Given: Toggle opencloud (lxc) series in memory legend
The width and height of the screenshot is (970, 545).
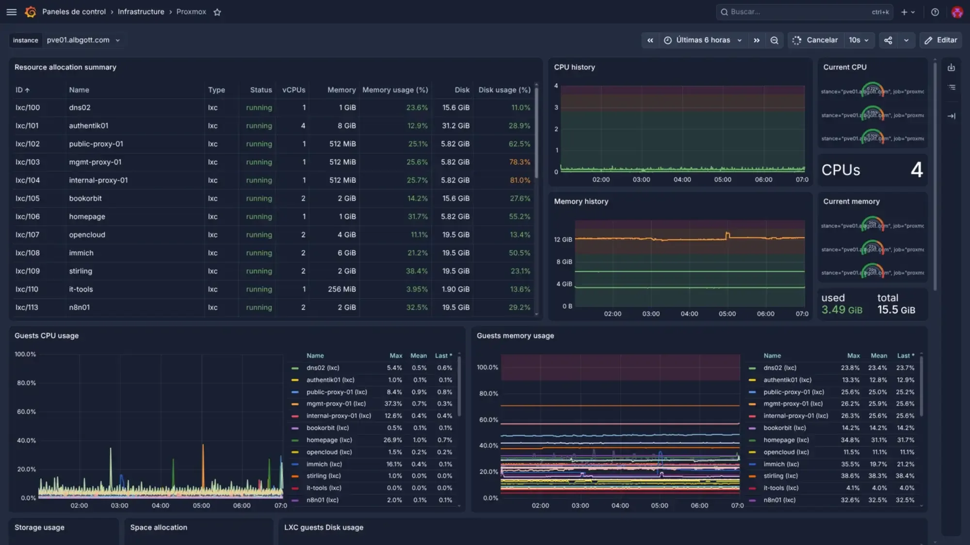Looking at the screenshot, I should [x=786, y=452].
